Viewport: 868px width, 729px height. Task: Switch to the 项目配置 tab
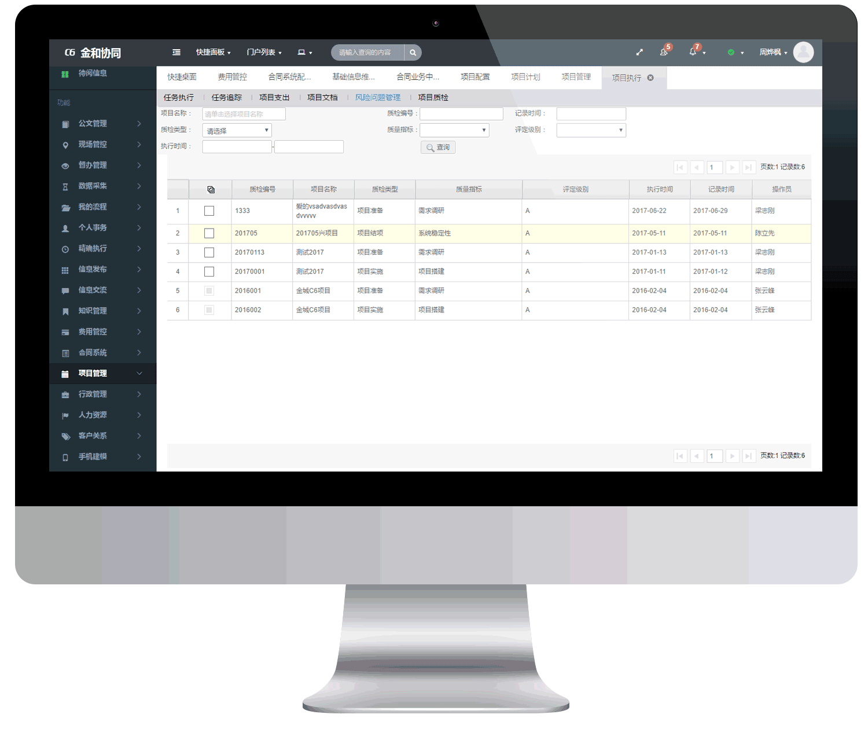click(x=475, y=77)
